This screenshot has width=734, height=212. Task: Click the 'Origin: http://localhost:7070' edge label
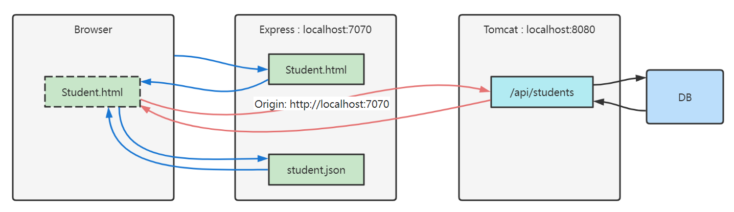322,104
